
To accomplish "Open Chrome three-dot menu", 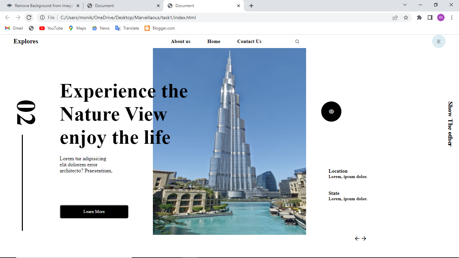I will coord(452,17).
